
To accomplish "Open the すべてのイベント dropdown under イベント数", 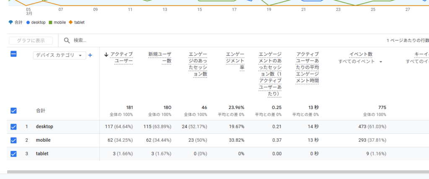I will click(x=360, y=62).
